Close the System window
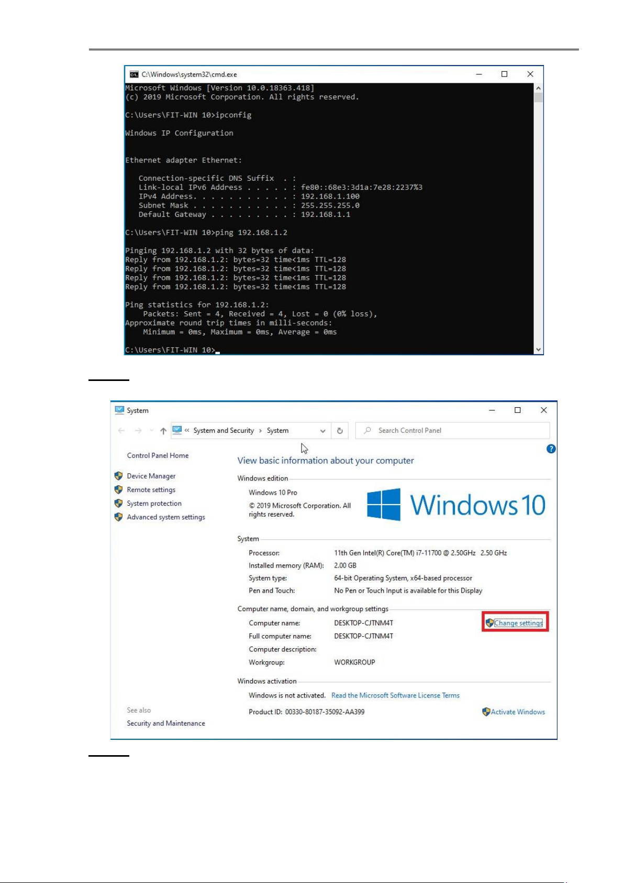 click(543, 410)
